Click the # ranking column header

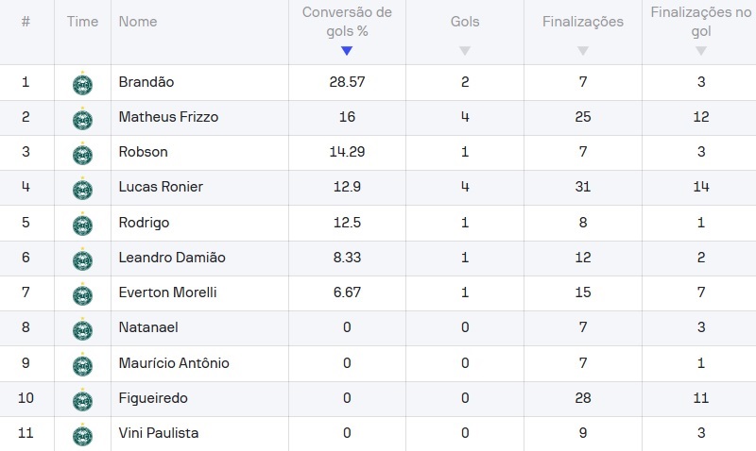[x=26, y=22]
